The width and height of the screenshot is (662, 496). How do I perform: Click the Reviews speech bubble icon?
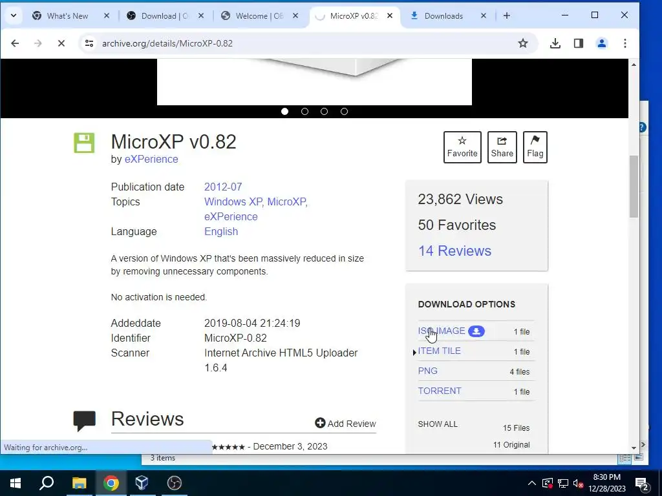tap(85, 421)
